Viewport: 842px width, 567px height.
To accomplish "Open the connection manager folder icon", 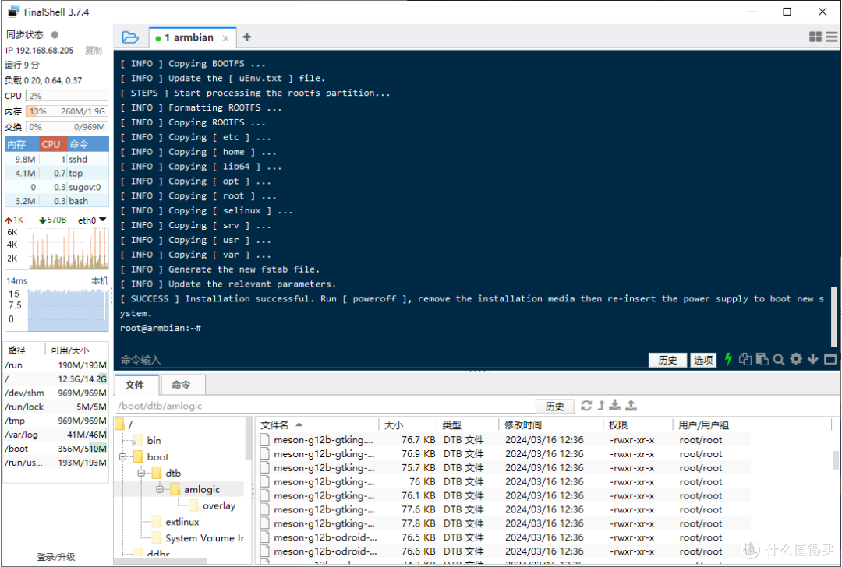I will tap(130, 37).
